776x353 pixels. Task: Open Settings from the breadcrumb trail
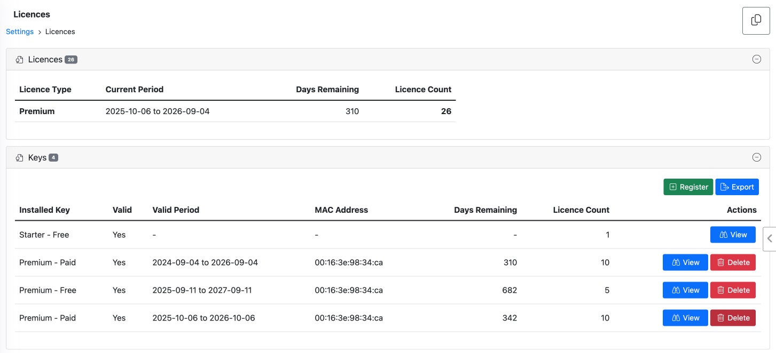19,31
